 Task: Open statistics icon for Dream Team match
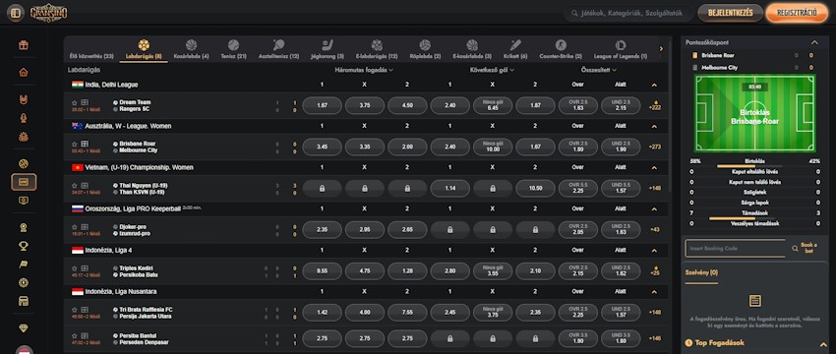[x=85, y=102]
